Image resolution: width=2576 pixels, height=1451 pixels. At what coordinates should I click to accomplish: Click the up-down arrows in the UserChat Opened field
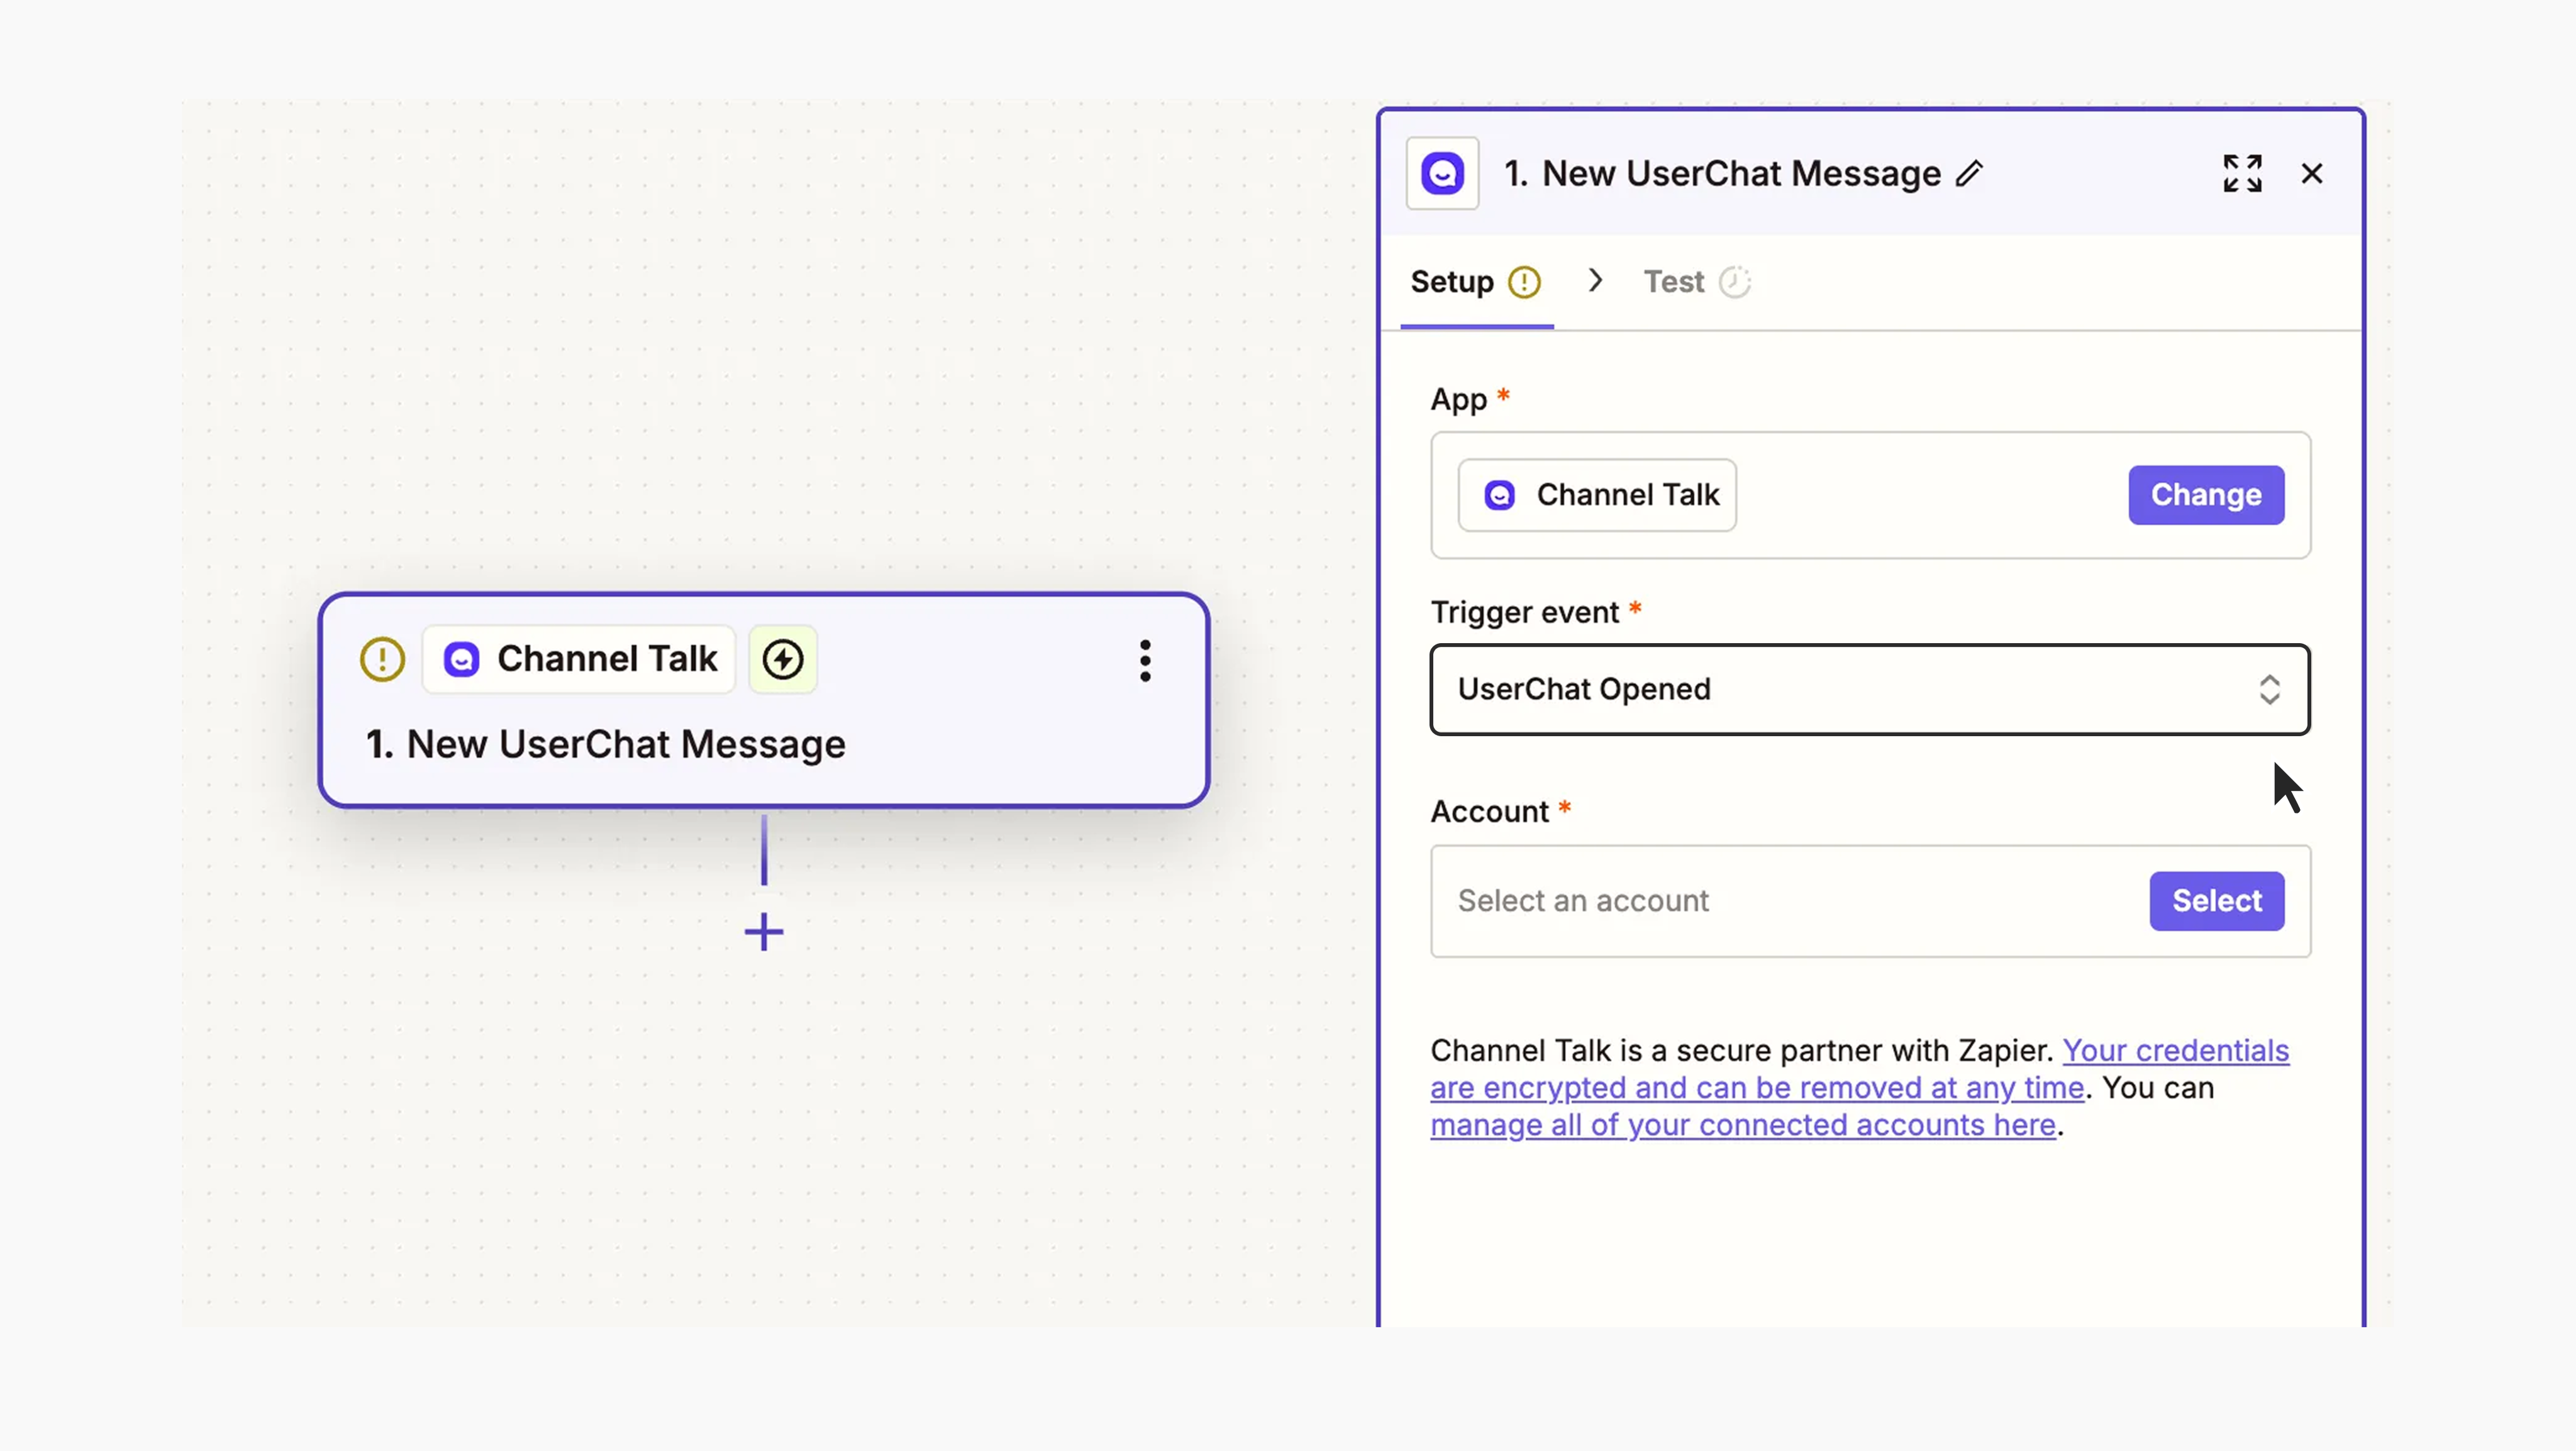(2269, 690)
